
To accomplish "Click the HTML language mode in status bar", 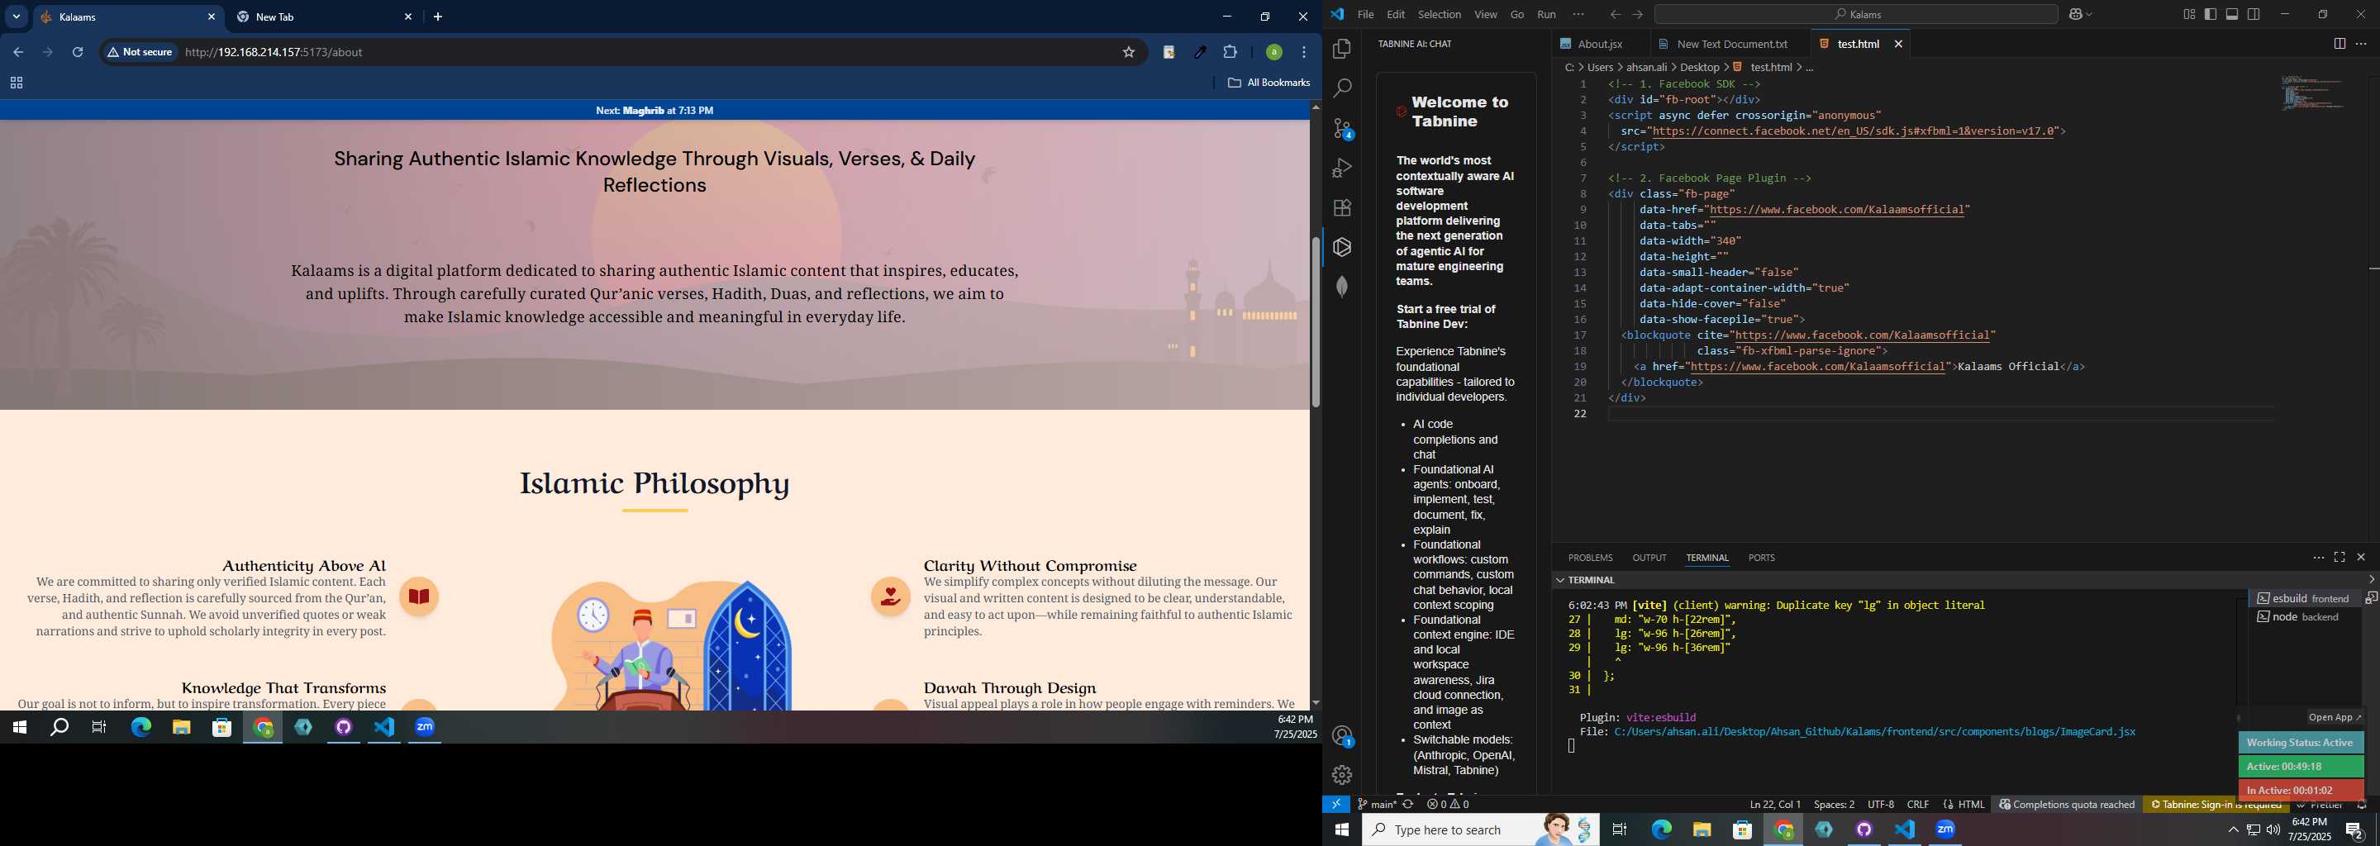I will [x=1964, y=805].
